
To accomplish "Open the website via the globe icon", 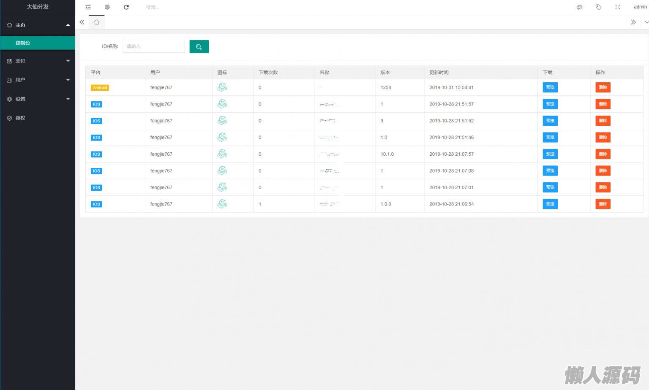I will [x=107, y=7].
